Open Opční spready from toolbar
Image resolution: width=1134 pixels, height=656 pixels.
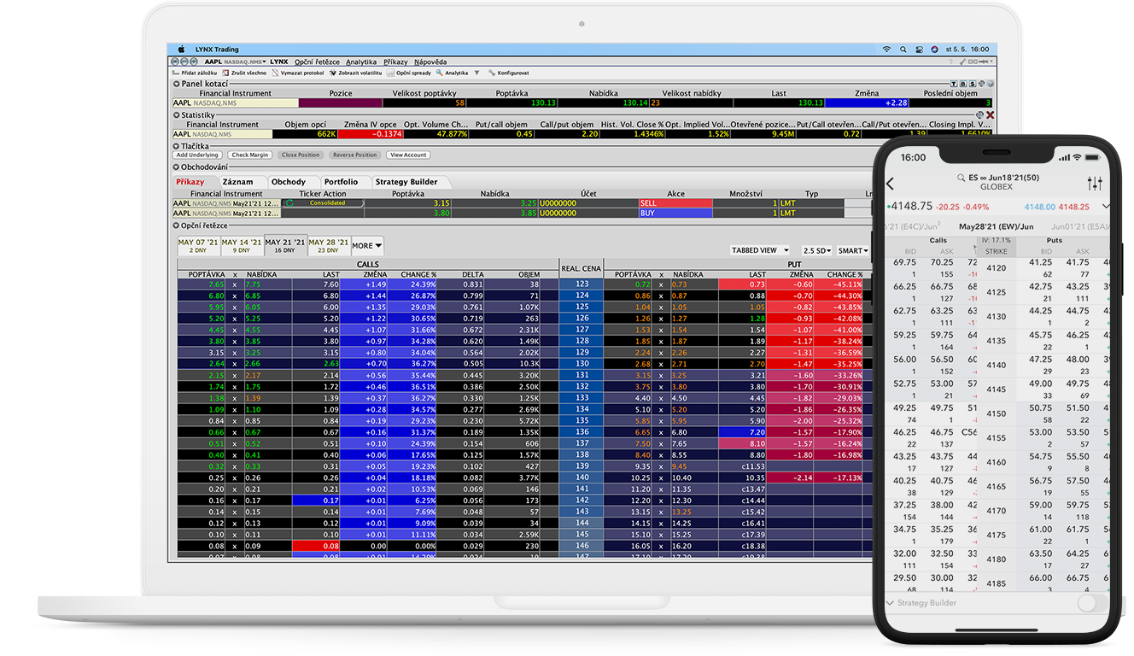tap(408, 73)
